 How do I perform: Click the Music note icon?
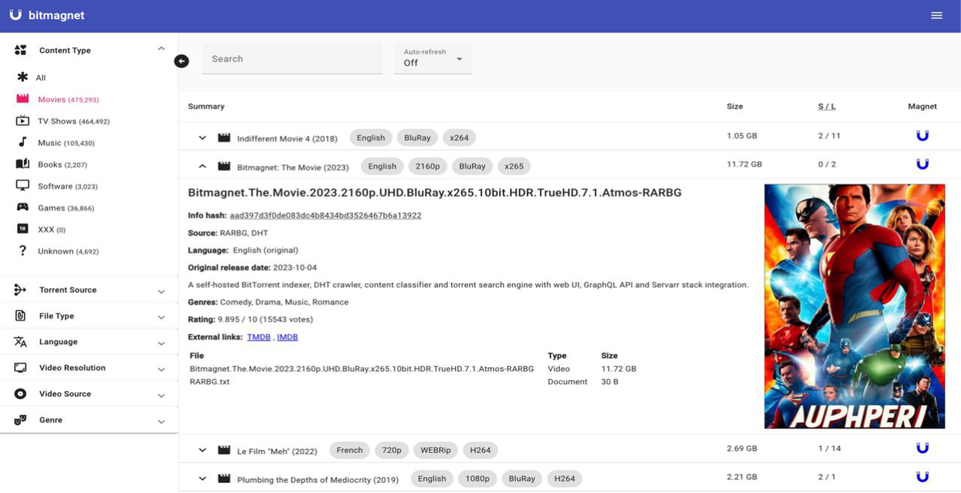[x=23, y=142]
